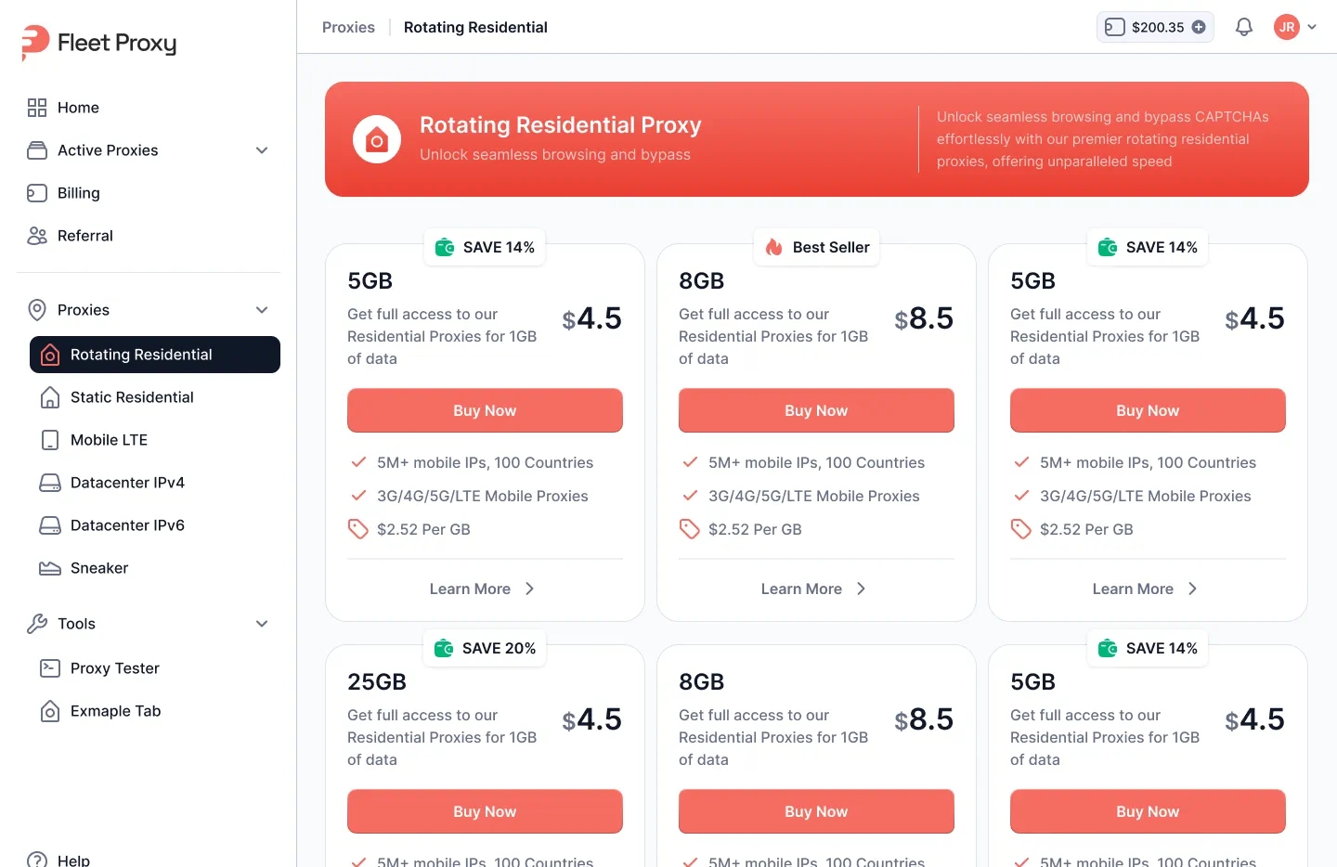Select Datacenter IPv4 in sidebar
The height and width of the screenshot is (867, 1337).
pos(127,483)
